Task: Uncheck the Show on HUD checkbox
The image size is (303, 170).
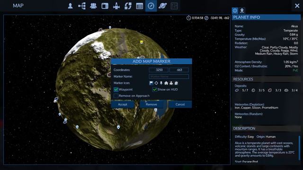Action: pos(155,89)
